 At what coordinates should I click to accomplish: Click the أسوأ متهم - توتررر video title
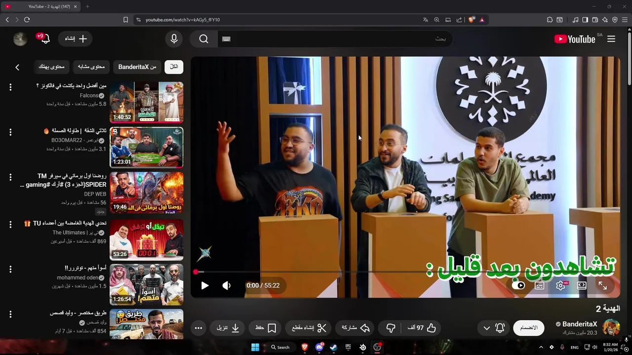tap(85, 268)
